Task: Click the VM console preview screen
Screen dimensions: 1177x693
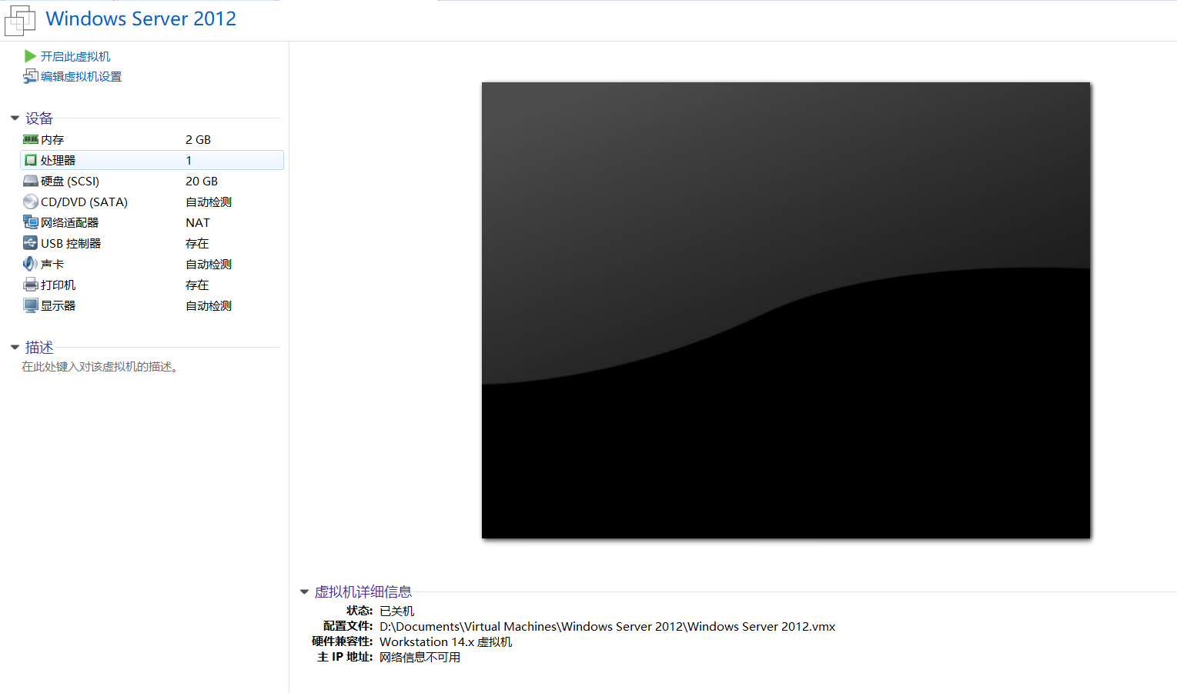Action: point(785,310)
